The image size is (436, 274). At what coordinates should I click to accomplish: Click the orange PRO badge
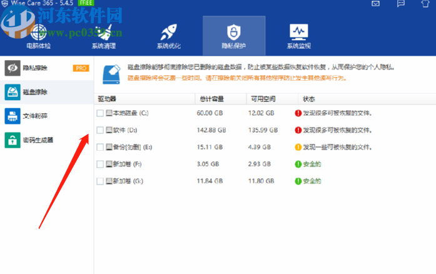coord(81,68)
